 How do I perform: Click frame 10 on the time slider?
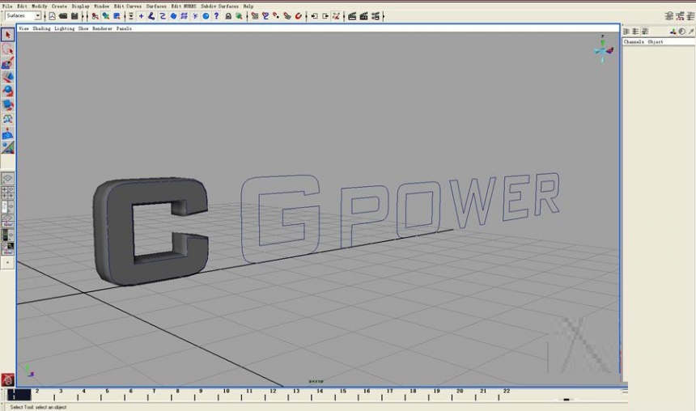pyautogui.click(x=227, y=392)
